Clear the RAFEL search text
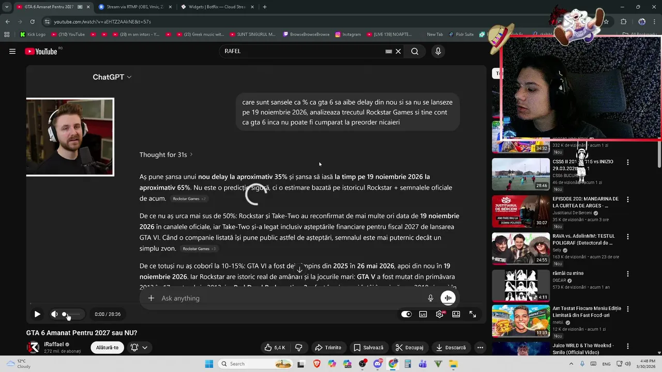The height and width of the screenshot is (372, 662). [398, 51]
